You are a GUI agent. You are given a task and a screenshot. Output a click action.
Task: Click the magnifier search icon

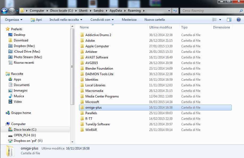241,11
